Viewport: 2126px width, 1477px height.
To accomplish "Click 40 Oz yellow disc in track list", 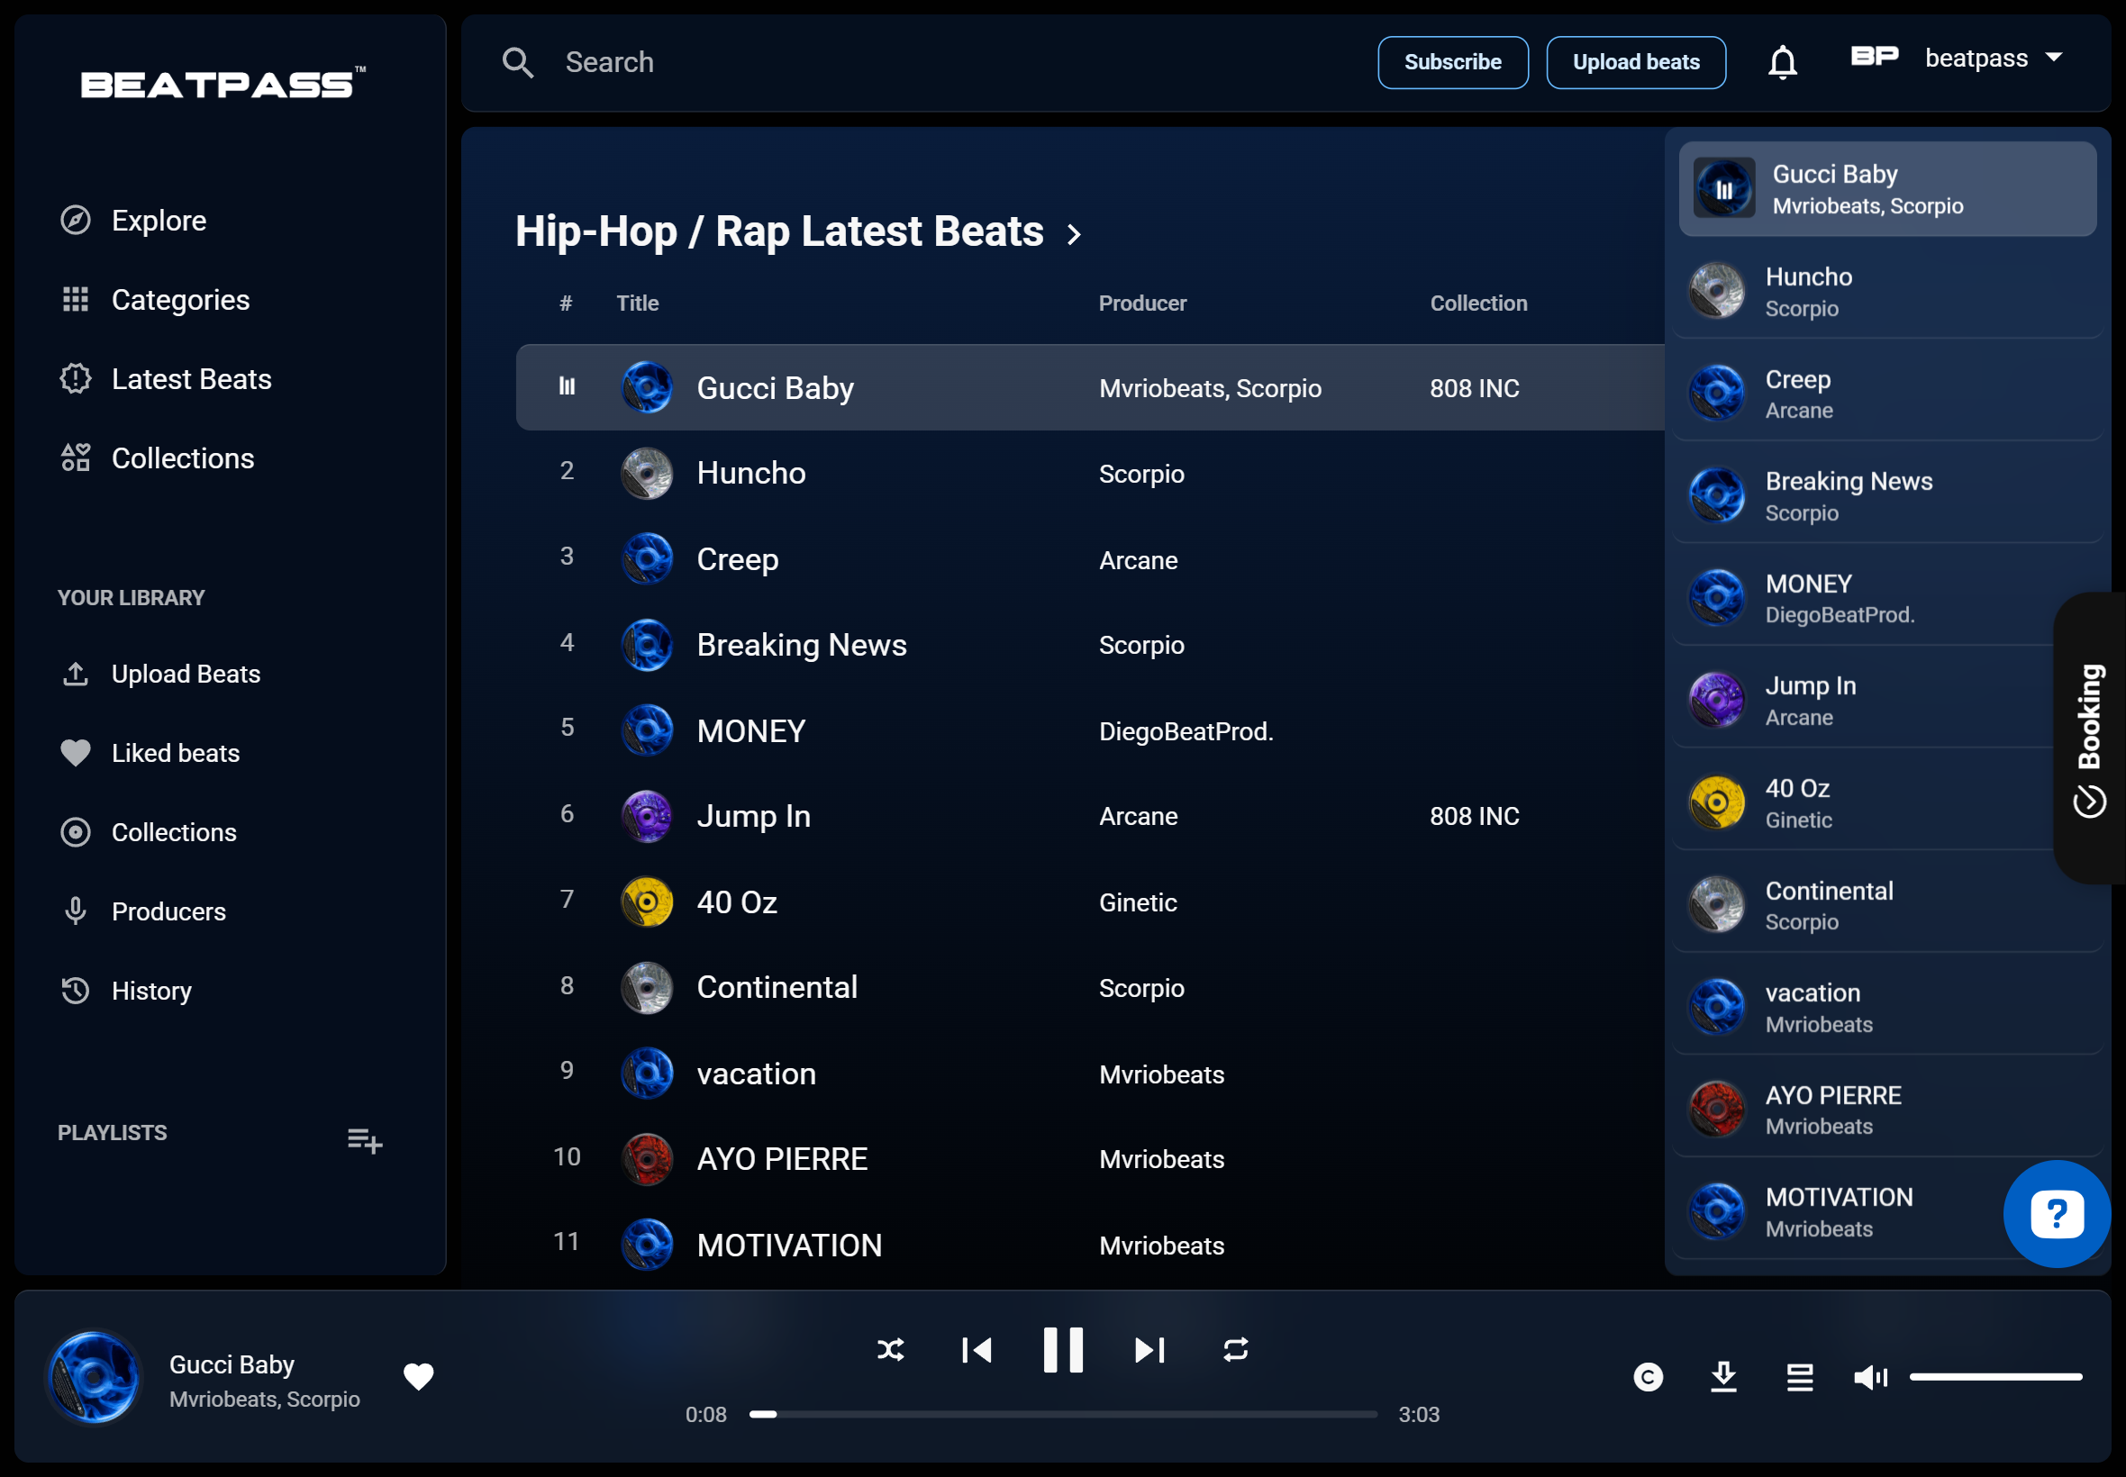I will pos(647,902).
